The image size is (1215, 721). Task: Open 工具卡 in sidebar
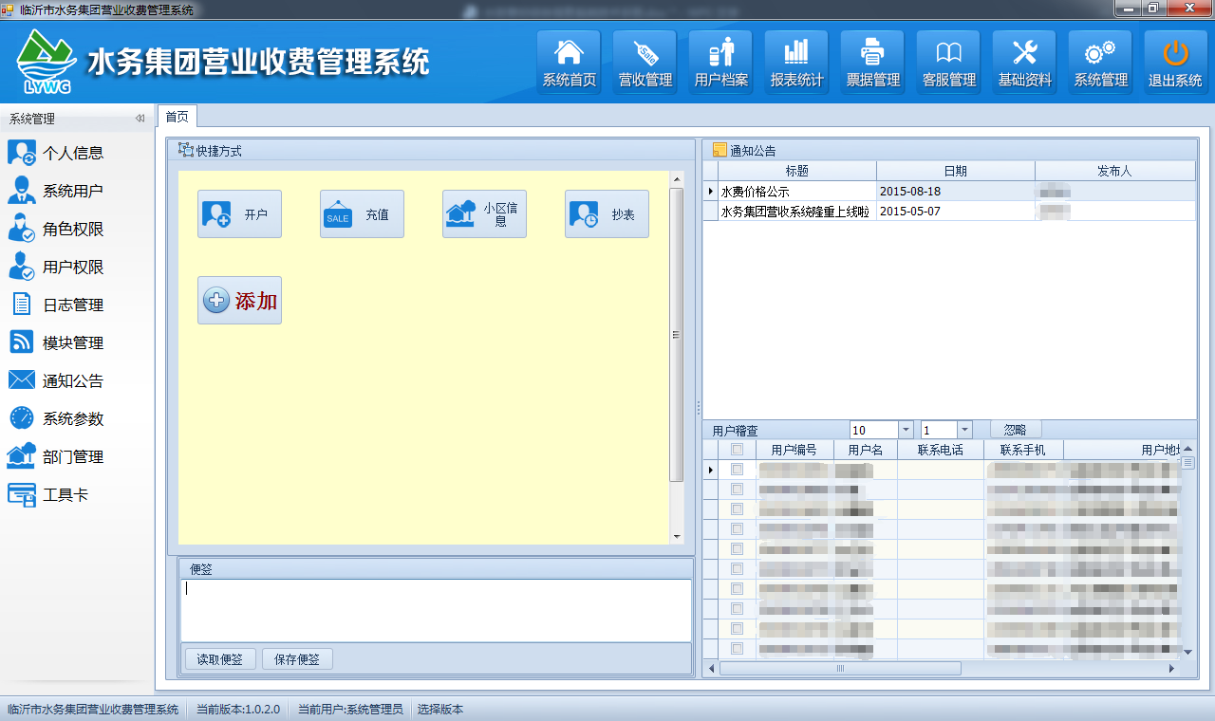(x=48, y=494)
